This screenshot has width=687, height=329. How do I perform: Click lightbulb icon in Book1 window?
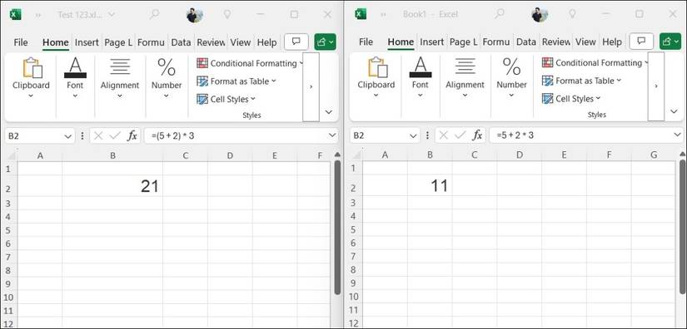pos(572,14)
